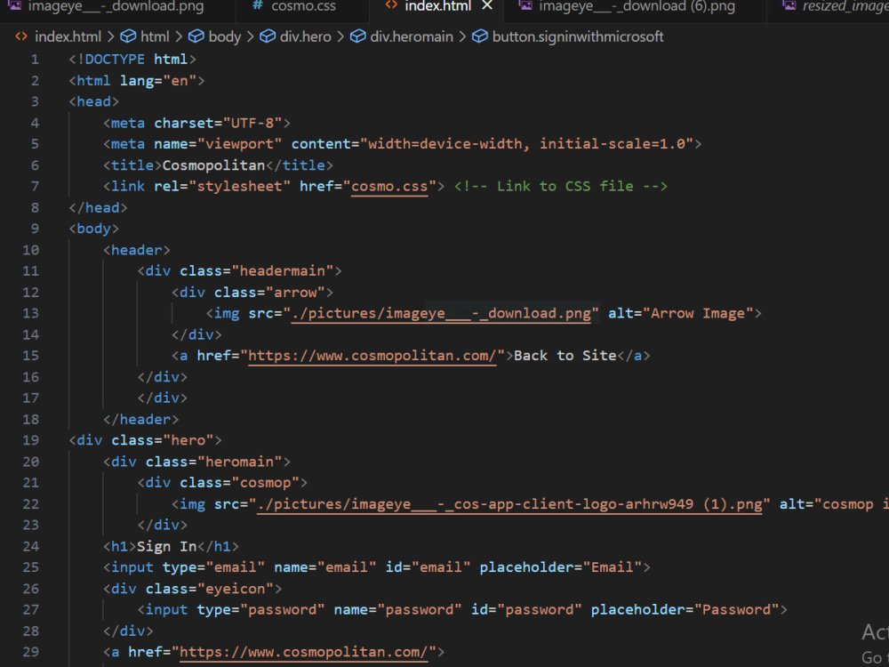
Task: Click the closing </header> tag
Action: click(141, 420)
